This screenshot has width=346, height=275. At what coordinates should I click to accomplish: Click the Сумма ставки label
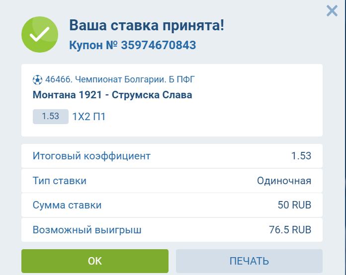67,205
